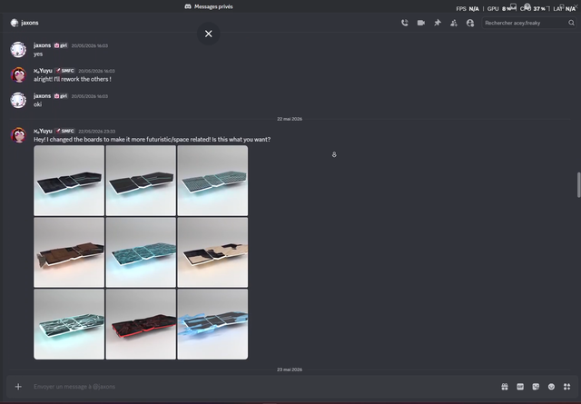Click the chat scrollbar thumb
Image resolution: width=581 pixels, height=404 pixels.
pyautogui.click(x=578, y=185)
